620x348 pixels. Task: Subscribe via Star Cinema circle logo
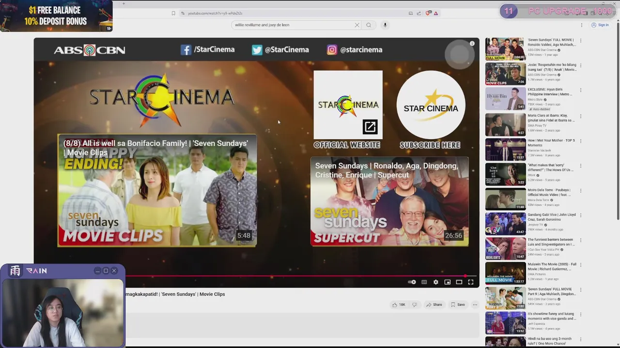[431, 105]
